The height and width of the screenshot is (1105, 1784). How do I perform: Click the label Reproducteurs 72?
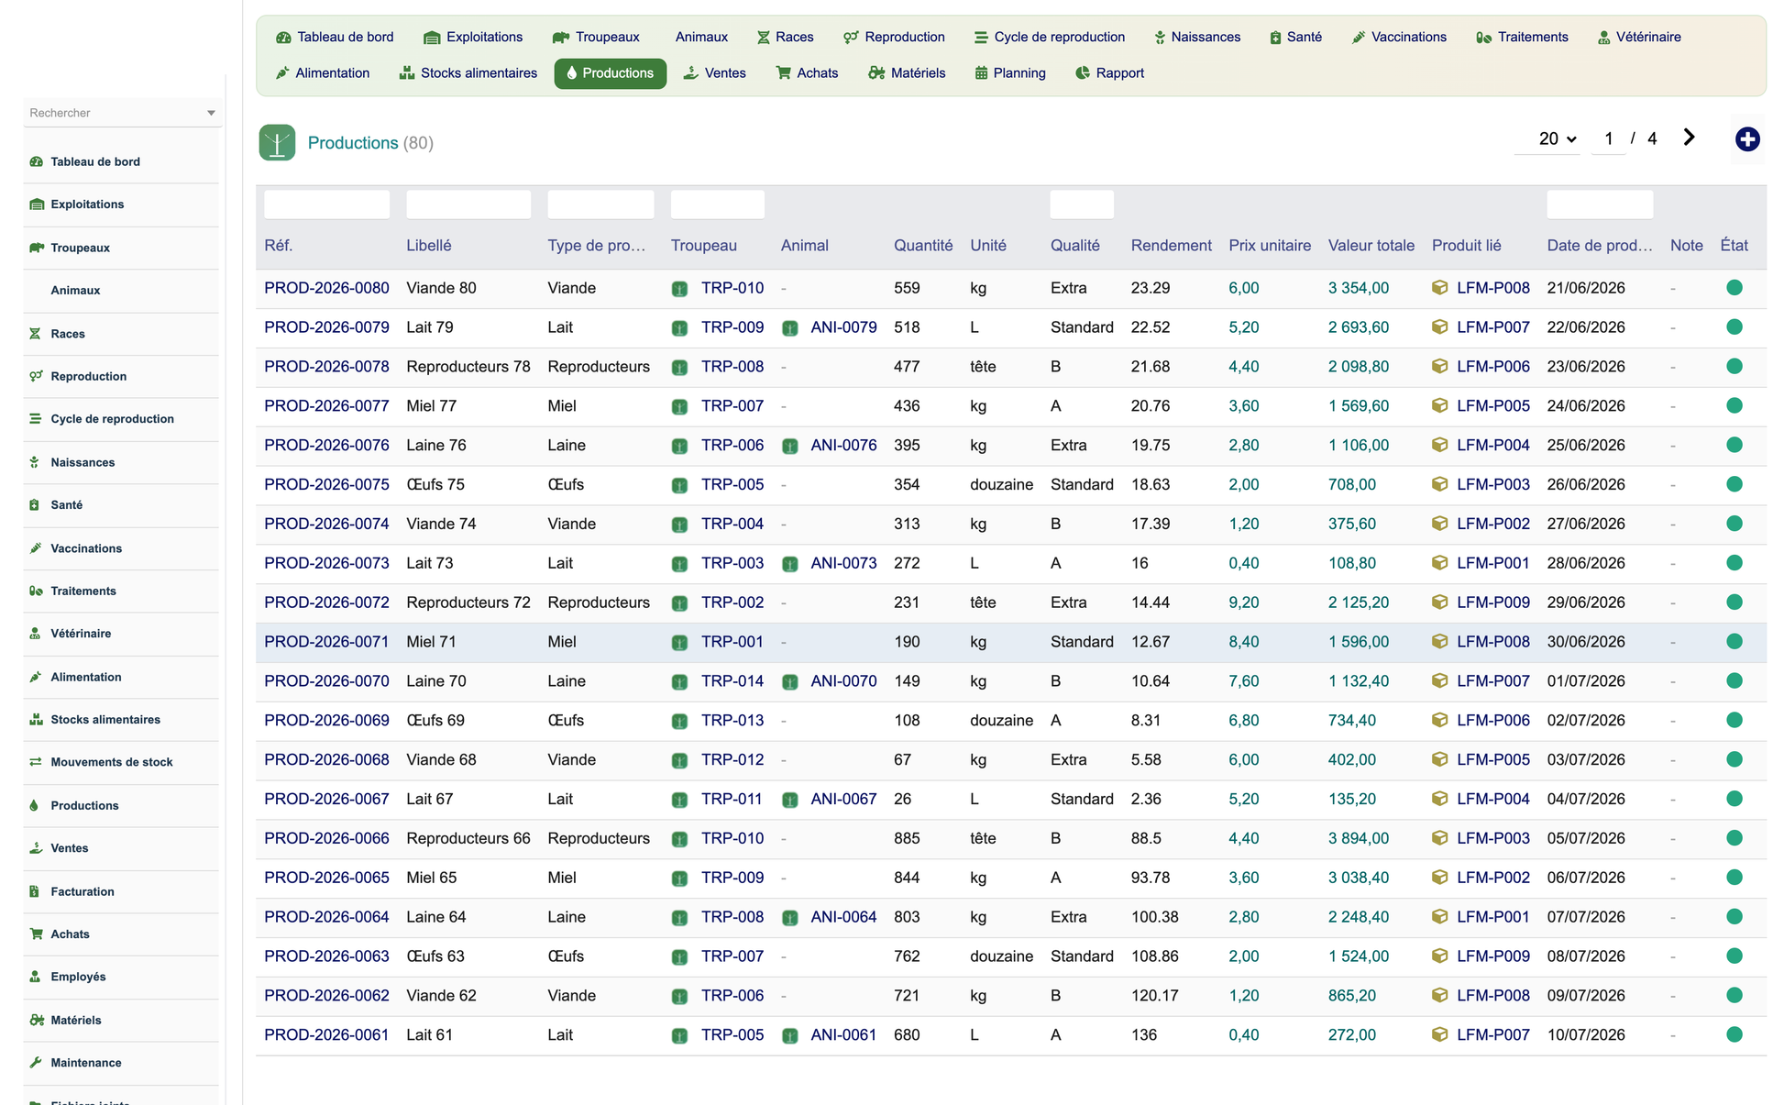pyautogui.click(x=468, y=602)
